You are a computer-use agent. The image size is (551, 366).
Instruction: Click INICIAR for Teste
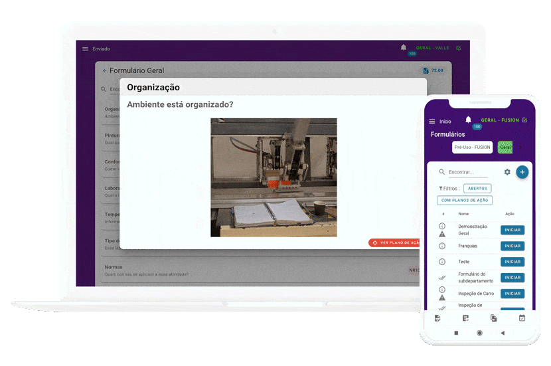512,262
